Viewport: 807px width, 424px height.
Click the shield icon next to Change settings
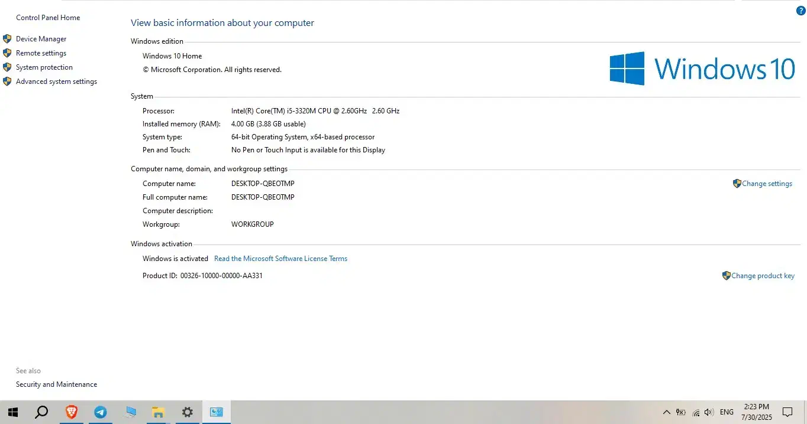(737, 184)
